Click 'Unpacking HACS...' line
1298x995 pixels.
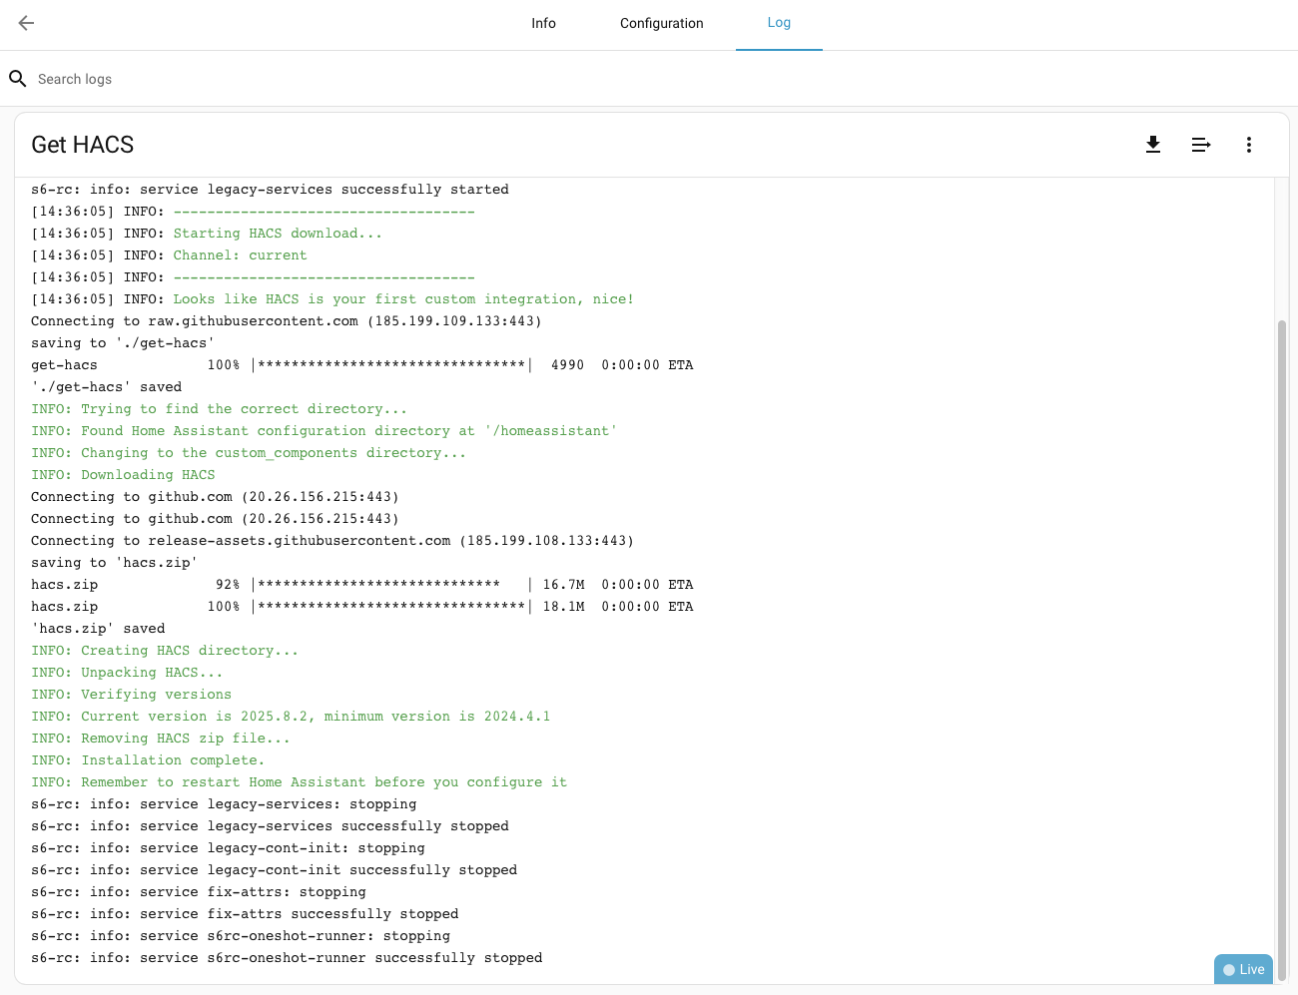pos(127,673)
